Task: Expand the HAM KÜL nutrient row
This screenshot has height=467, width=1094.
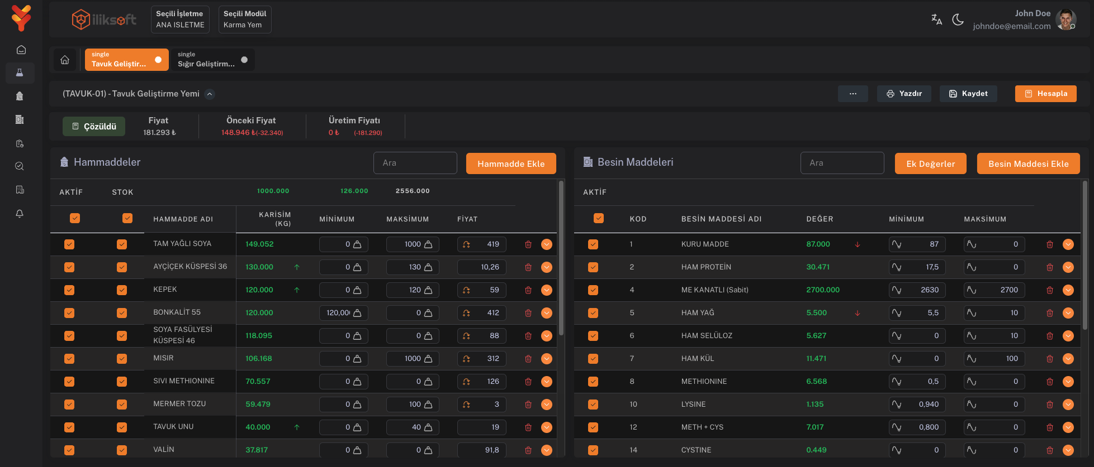Action: tap(1068, 359)
